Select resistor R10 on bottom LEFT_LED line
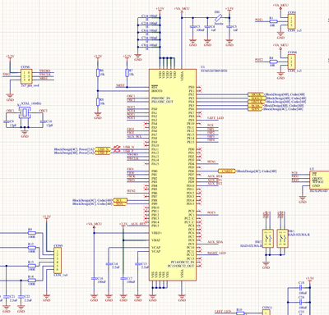Image resolution: width=329 pixels, height=315 pixels. (x=240, y=313)
